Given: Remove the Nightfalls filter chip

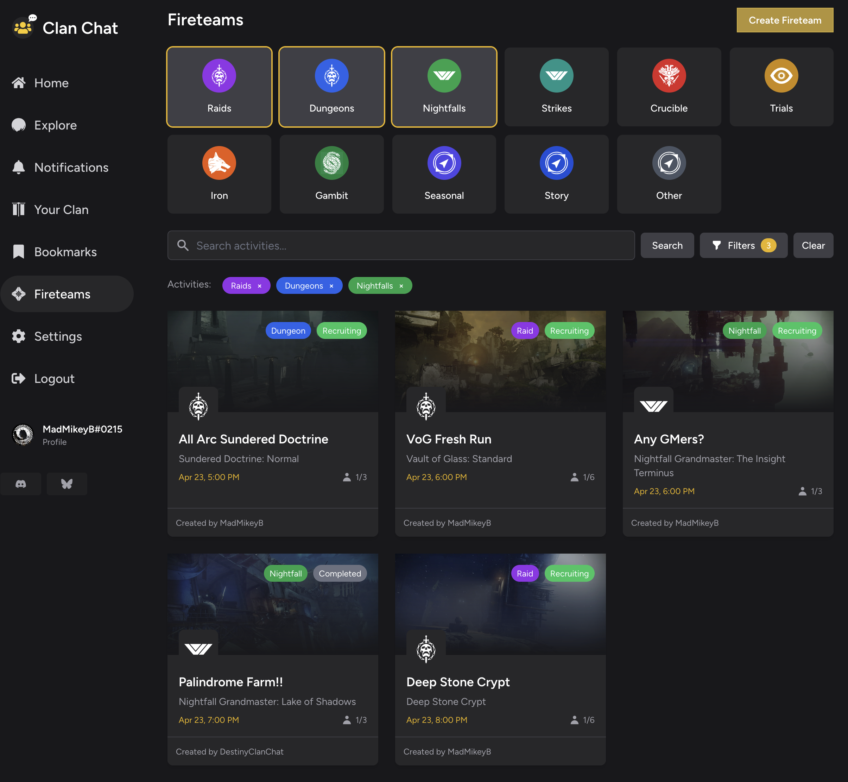Looking at the screenshot, I should 401,286.
